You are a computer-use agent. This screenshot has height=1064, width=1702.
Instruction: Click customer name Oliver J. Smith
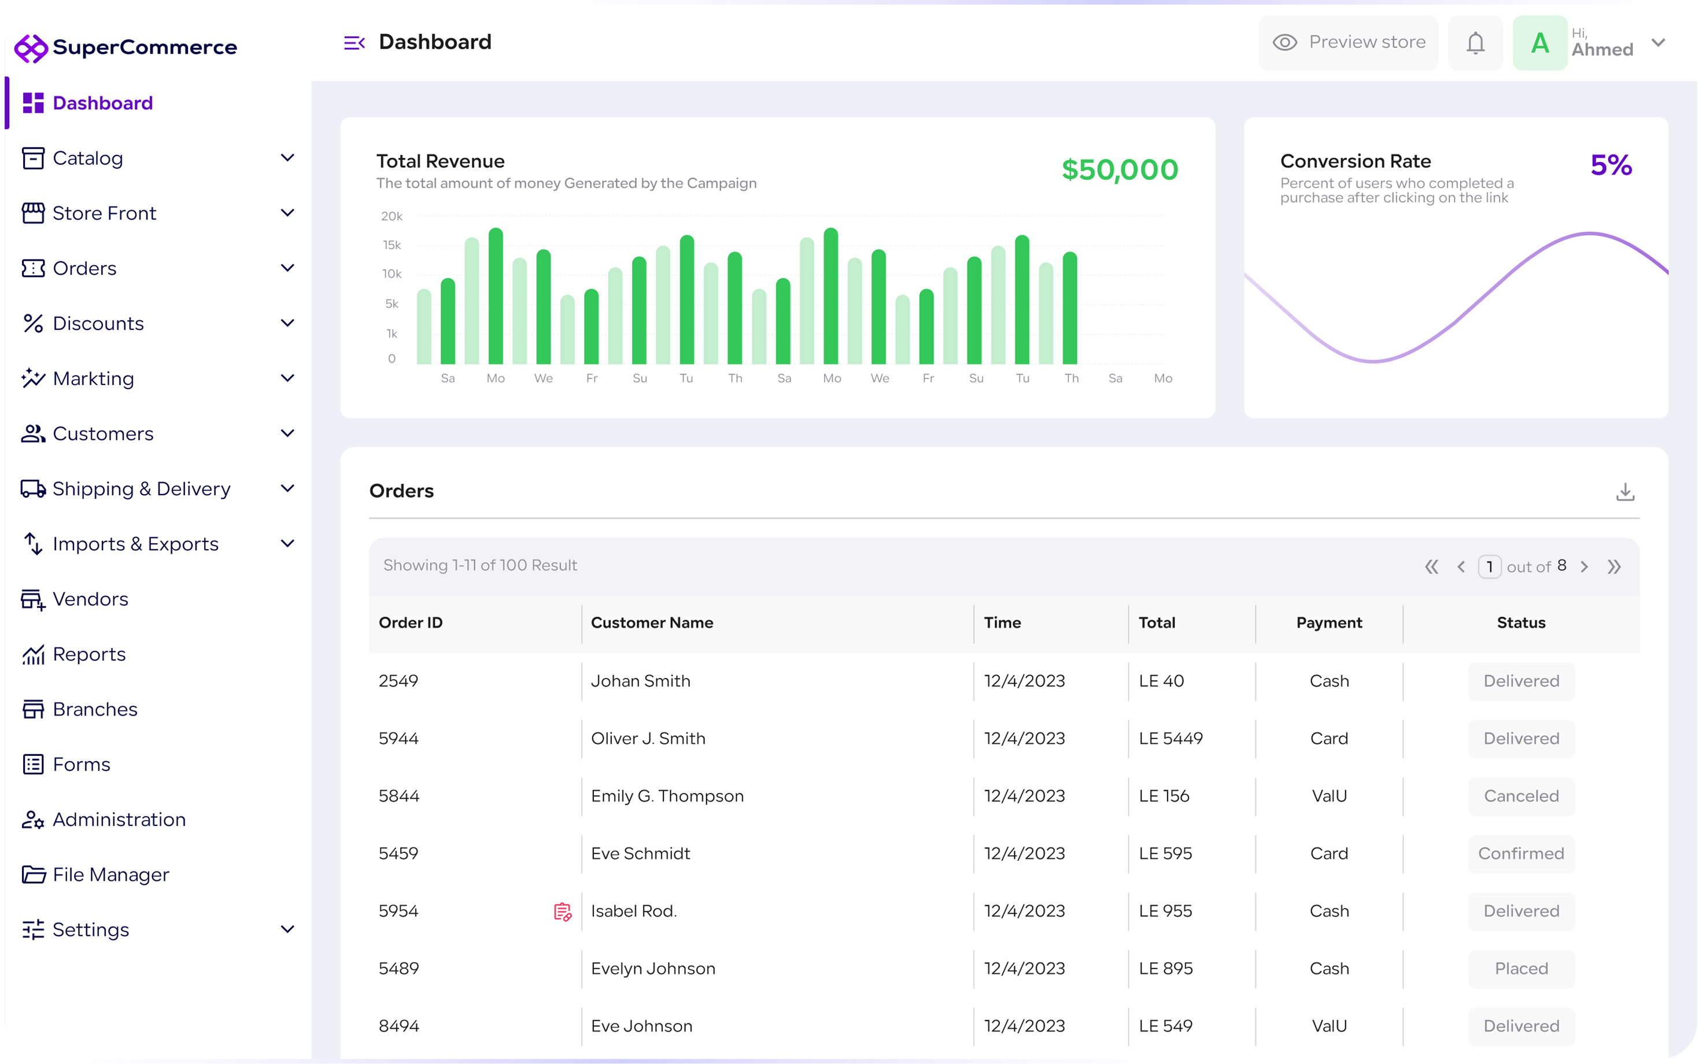tap(648, 739)
